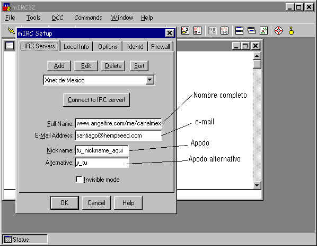Click the status window scroll down arrow
The width and height of the screenshot is (317, 246).
(x=257, y=185)
